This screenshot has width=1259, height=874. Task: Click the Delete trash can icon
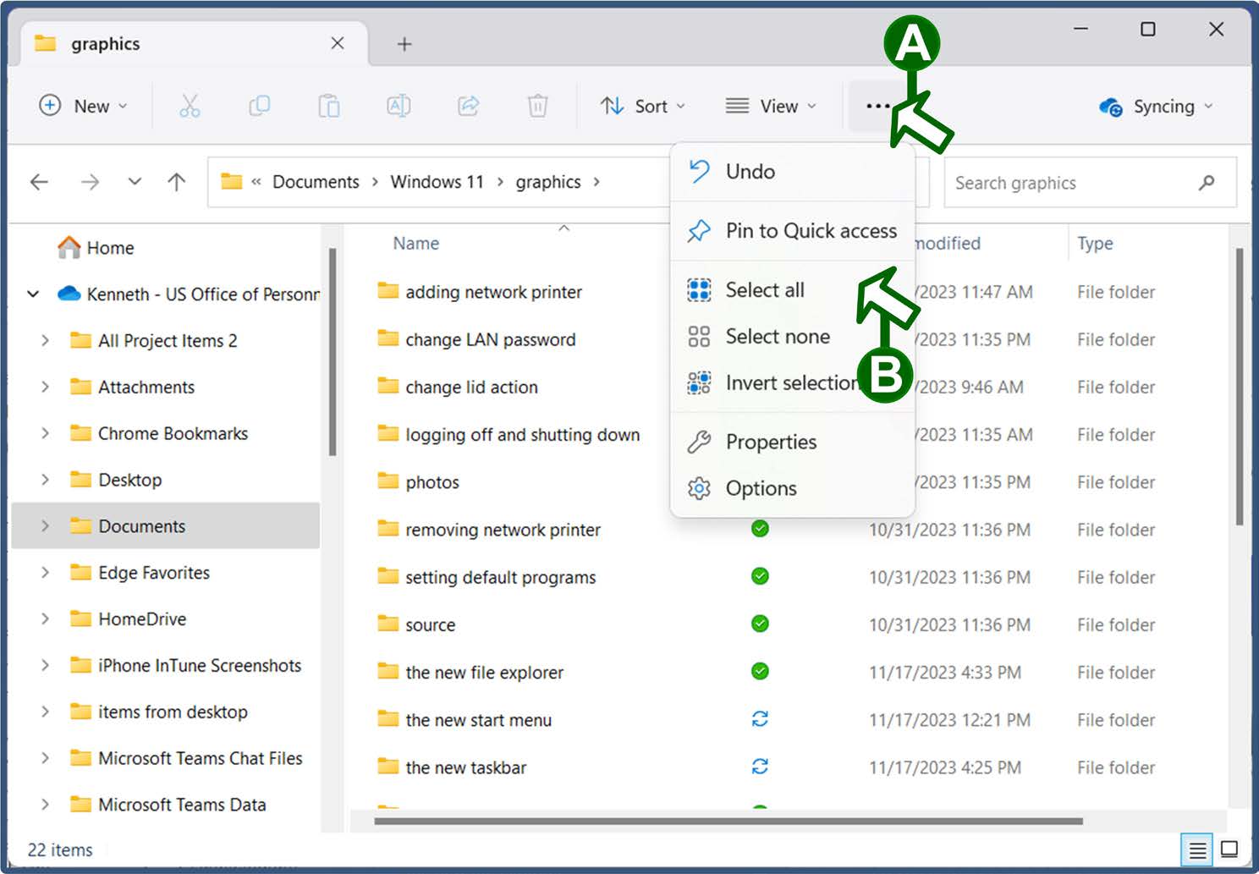[537, 106]
